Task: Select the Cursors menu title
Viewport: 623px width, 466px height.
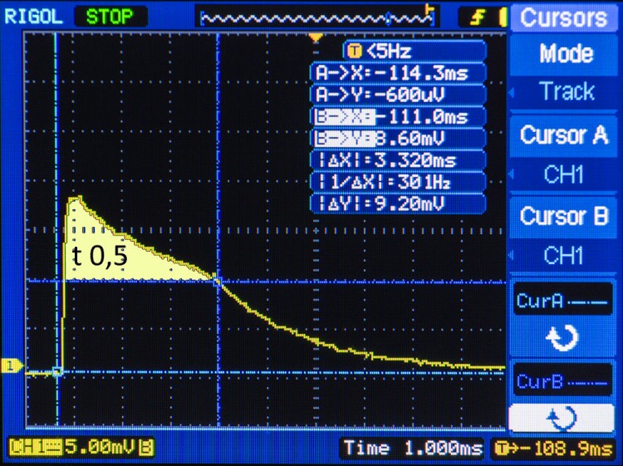Action: [564, 17]
